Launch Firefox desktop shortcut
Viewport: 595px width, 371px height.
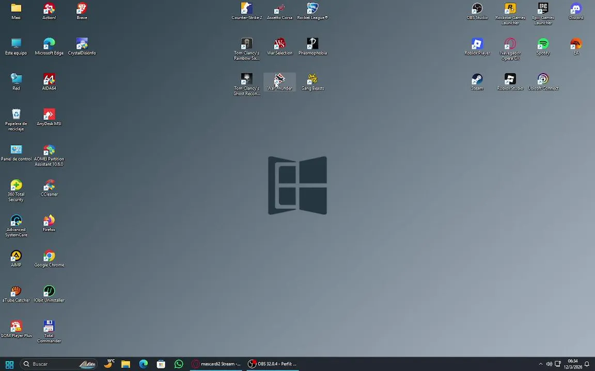click(49, 223)
